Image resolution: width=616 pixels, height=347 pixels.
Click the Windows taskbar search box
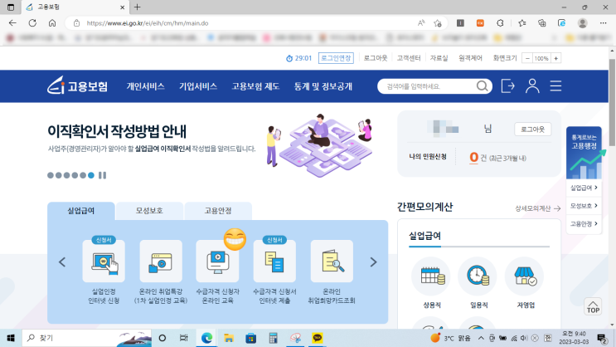pyautogui.click(x=86, y=338)
